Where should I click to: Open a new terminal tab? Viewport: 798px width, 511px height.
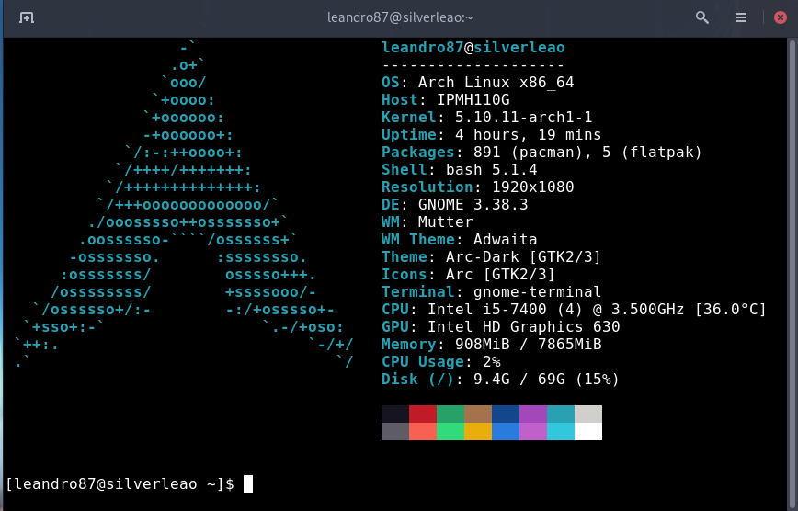28,17
